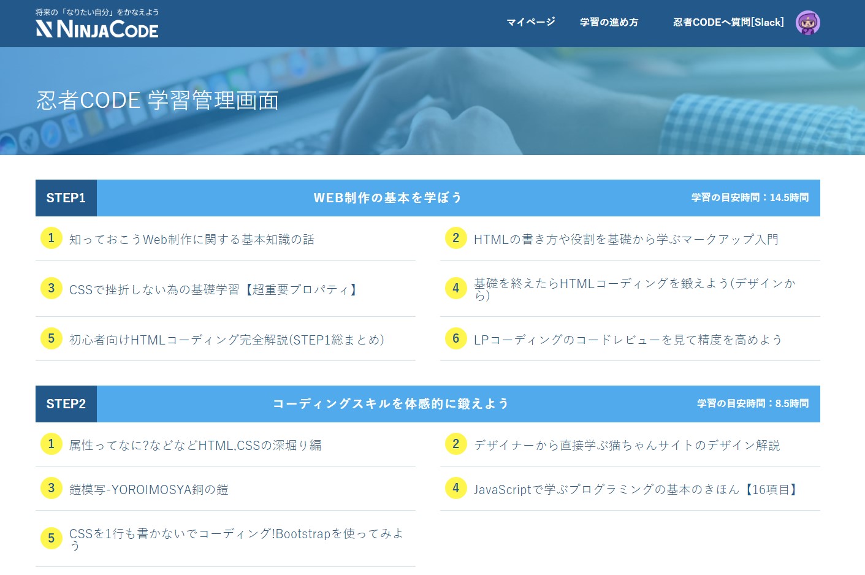This screenshot has width=865, height=575.
Task: Open 学習の進め方 in the navigation menu
Action: (609, 22)
